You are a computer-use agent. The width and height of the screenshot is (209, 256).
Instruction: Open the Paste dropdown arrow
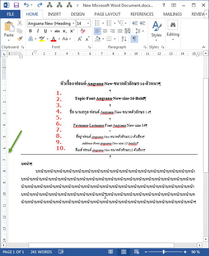pyautogui.click(x=9, y=40)
